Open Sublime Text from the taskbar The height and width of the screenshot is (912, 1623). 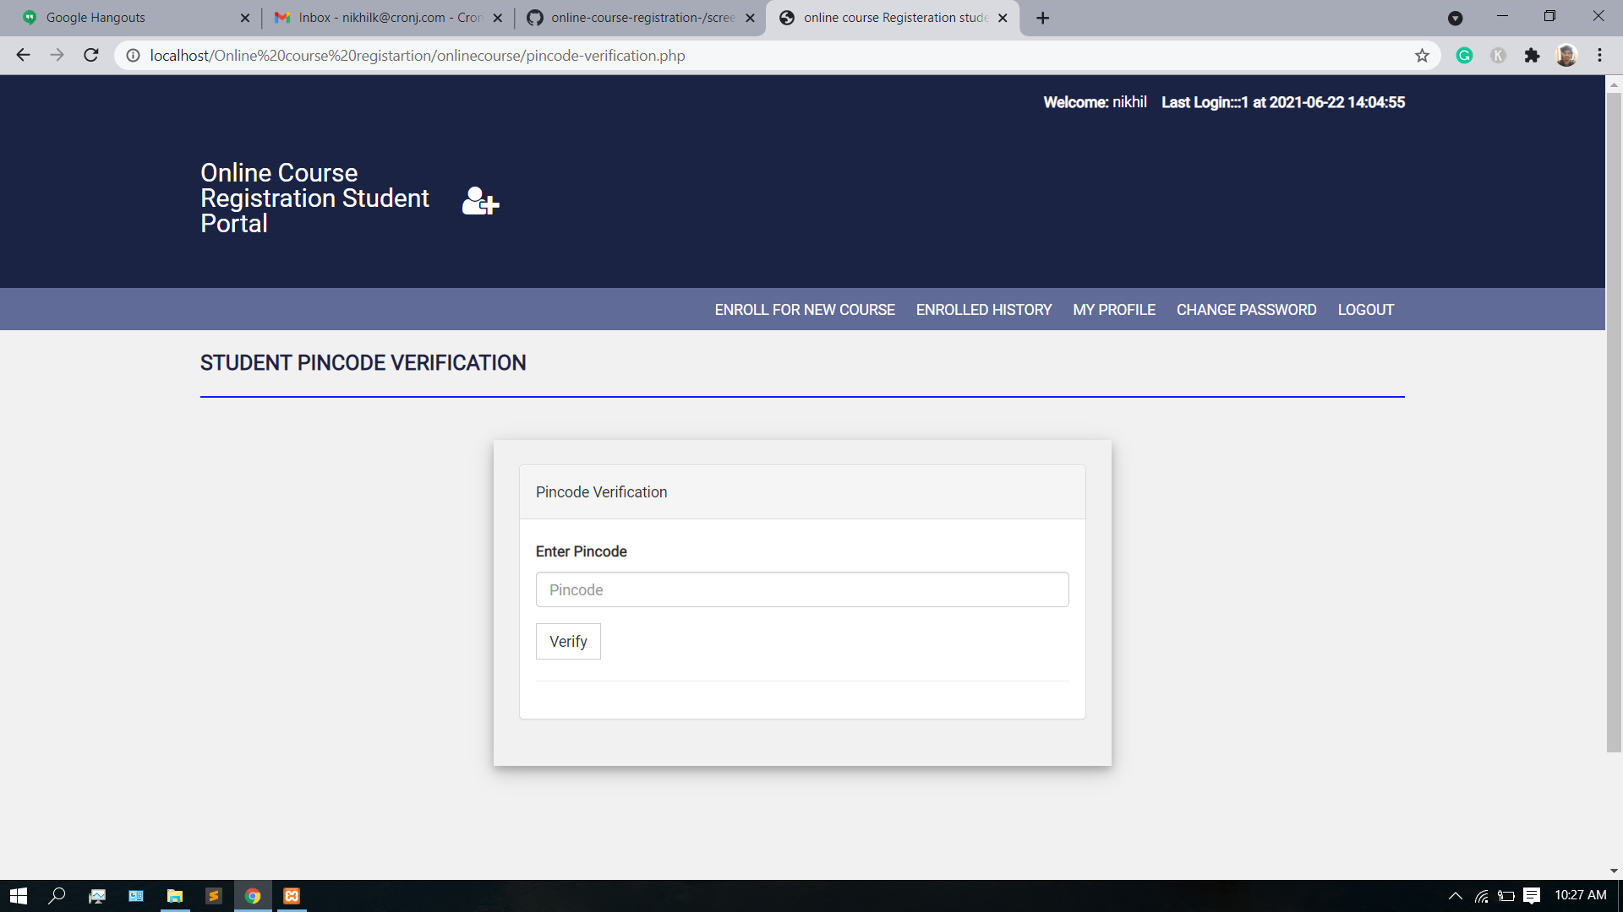pyautogui.click(x=214, y=896)
